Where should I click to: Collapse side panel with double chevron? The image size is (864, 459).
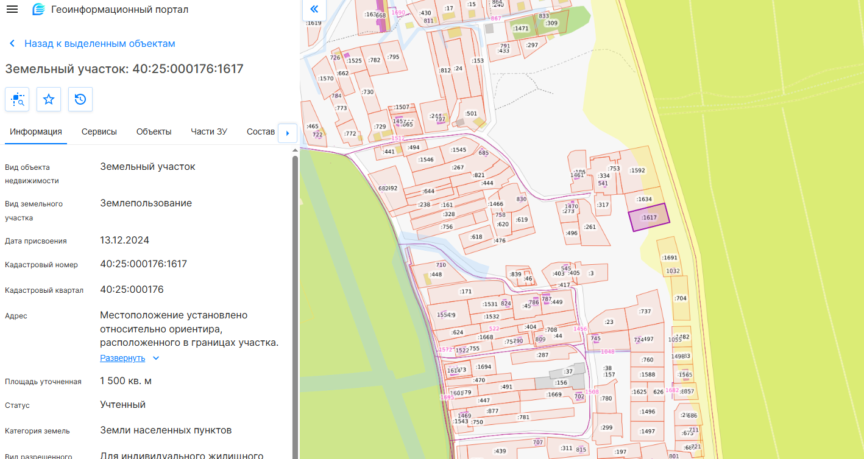(314, 9)
